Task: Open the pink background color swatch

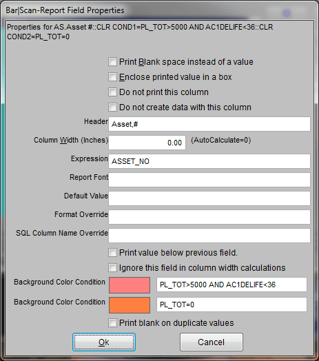Action: (x=130, y=285)
